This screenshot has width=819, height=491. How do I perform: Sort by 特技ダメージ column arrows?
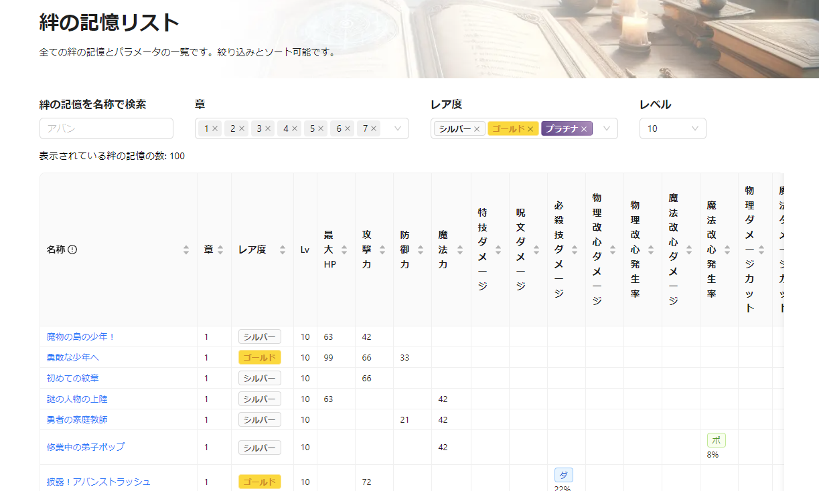click(498, 250)
